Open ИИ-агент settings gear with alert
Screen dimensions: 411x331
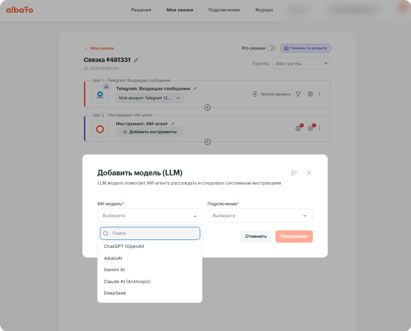click(x=311, y=128)
